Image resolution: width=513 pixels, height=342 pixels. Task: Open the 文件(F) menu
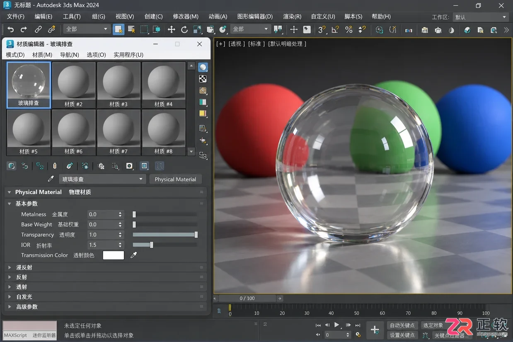click(16, 16)
